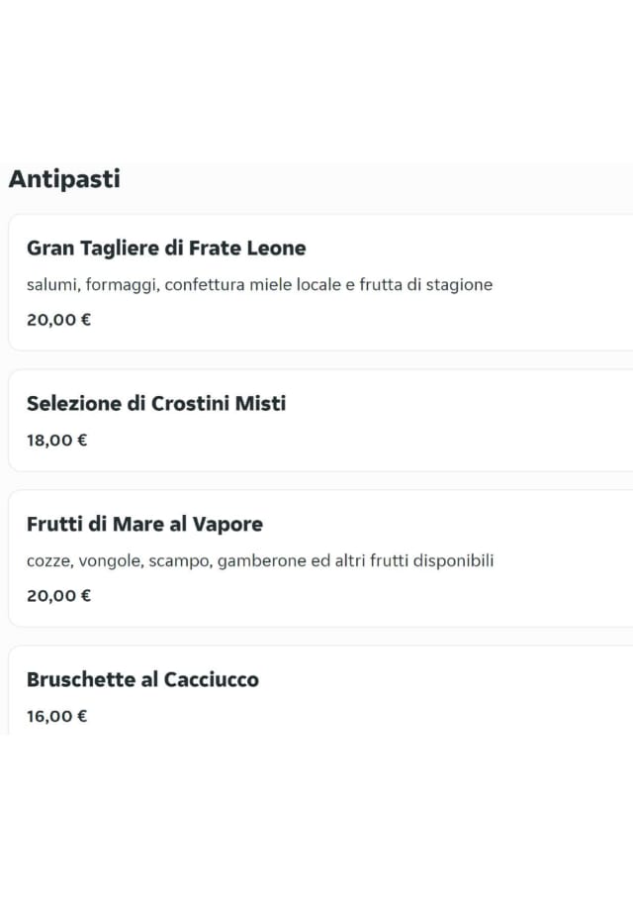Click the word vongole in the seafood description
This screenshot has height=897, width=633.
click(x=110, y=561)
